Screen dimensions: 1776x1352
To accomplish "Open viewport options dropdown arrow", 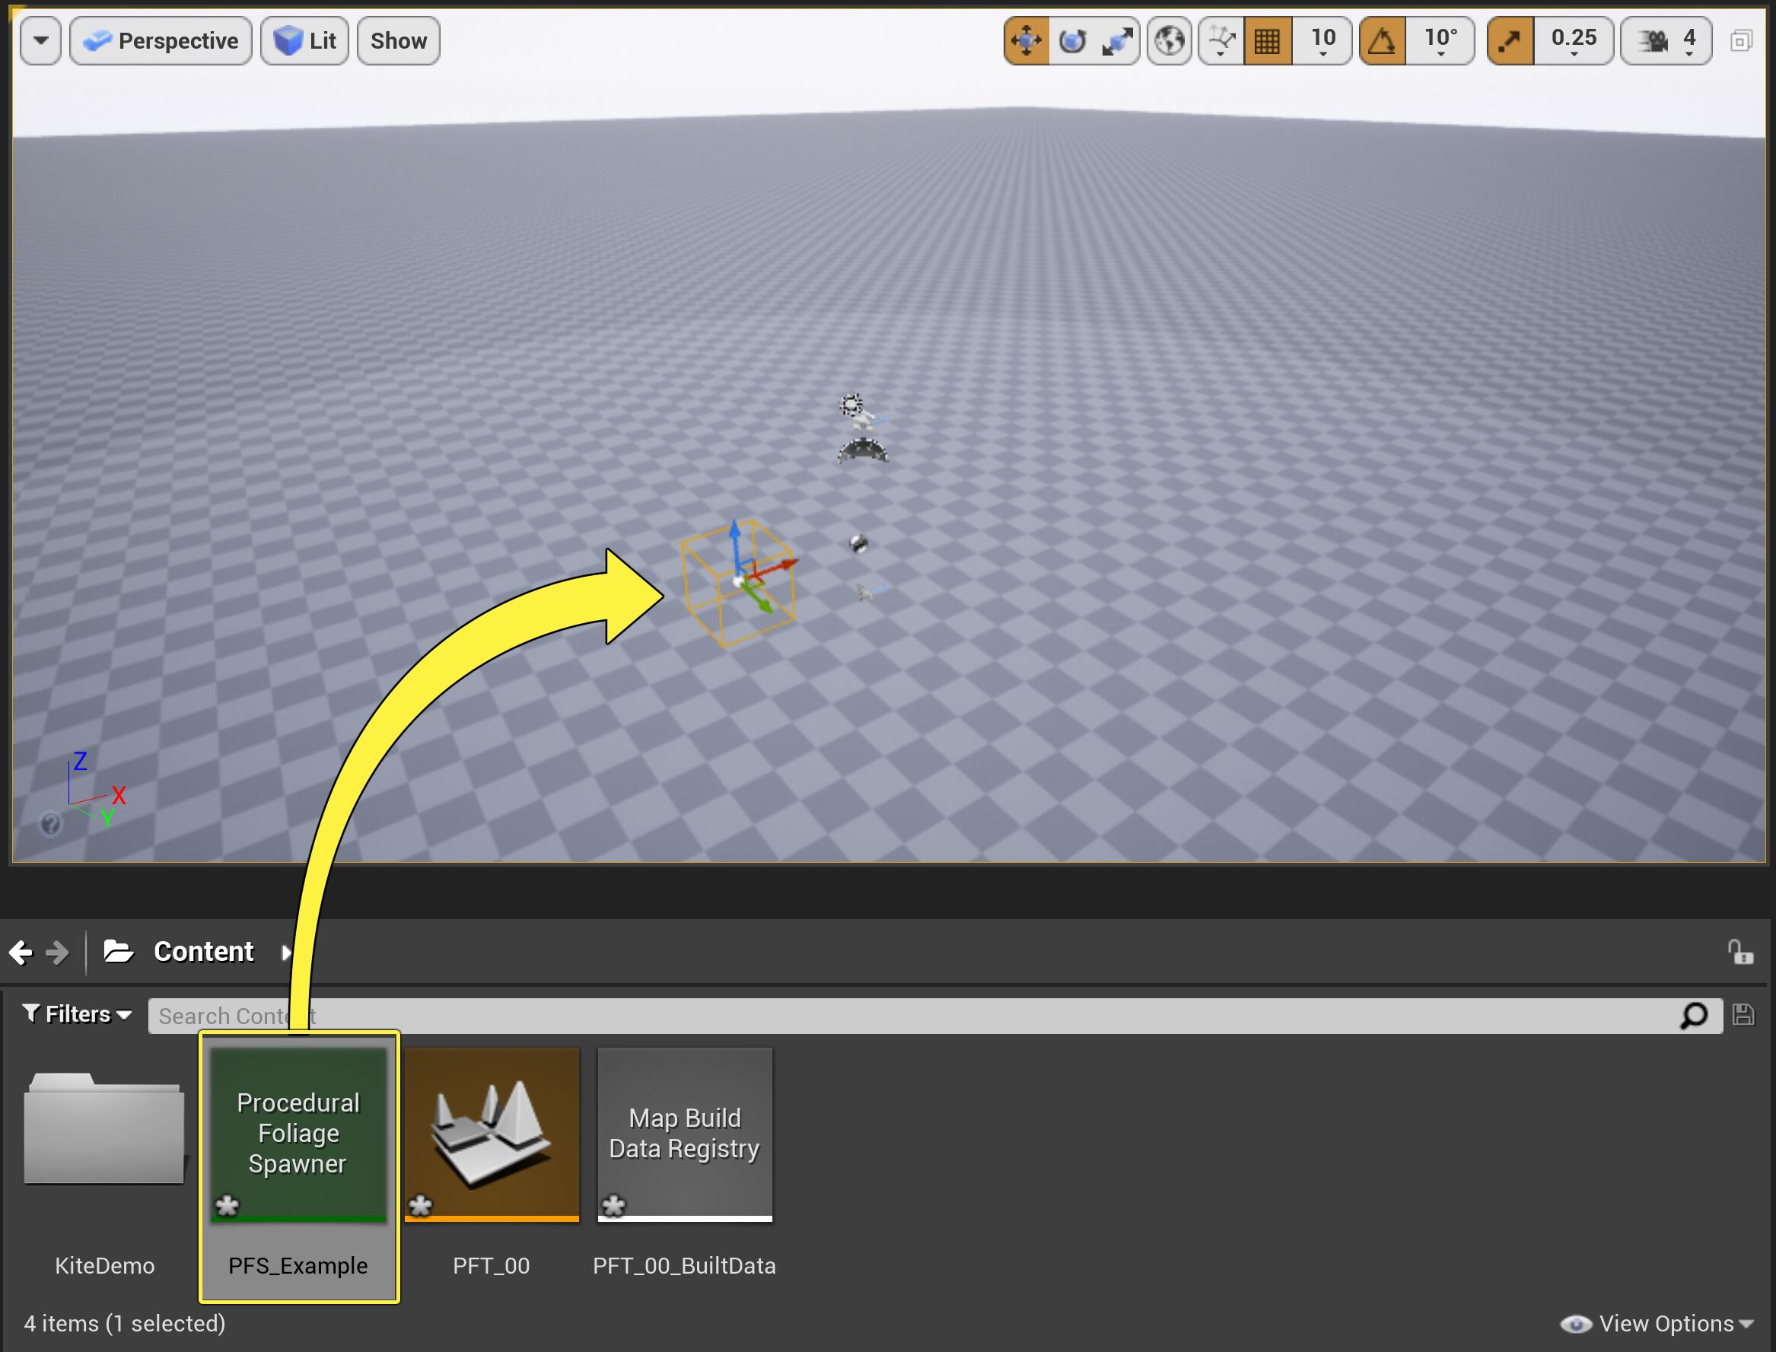I will point(41,40).
